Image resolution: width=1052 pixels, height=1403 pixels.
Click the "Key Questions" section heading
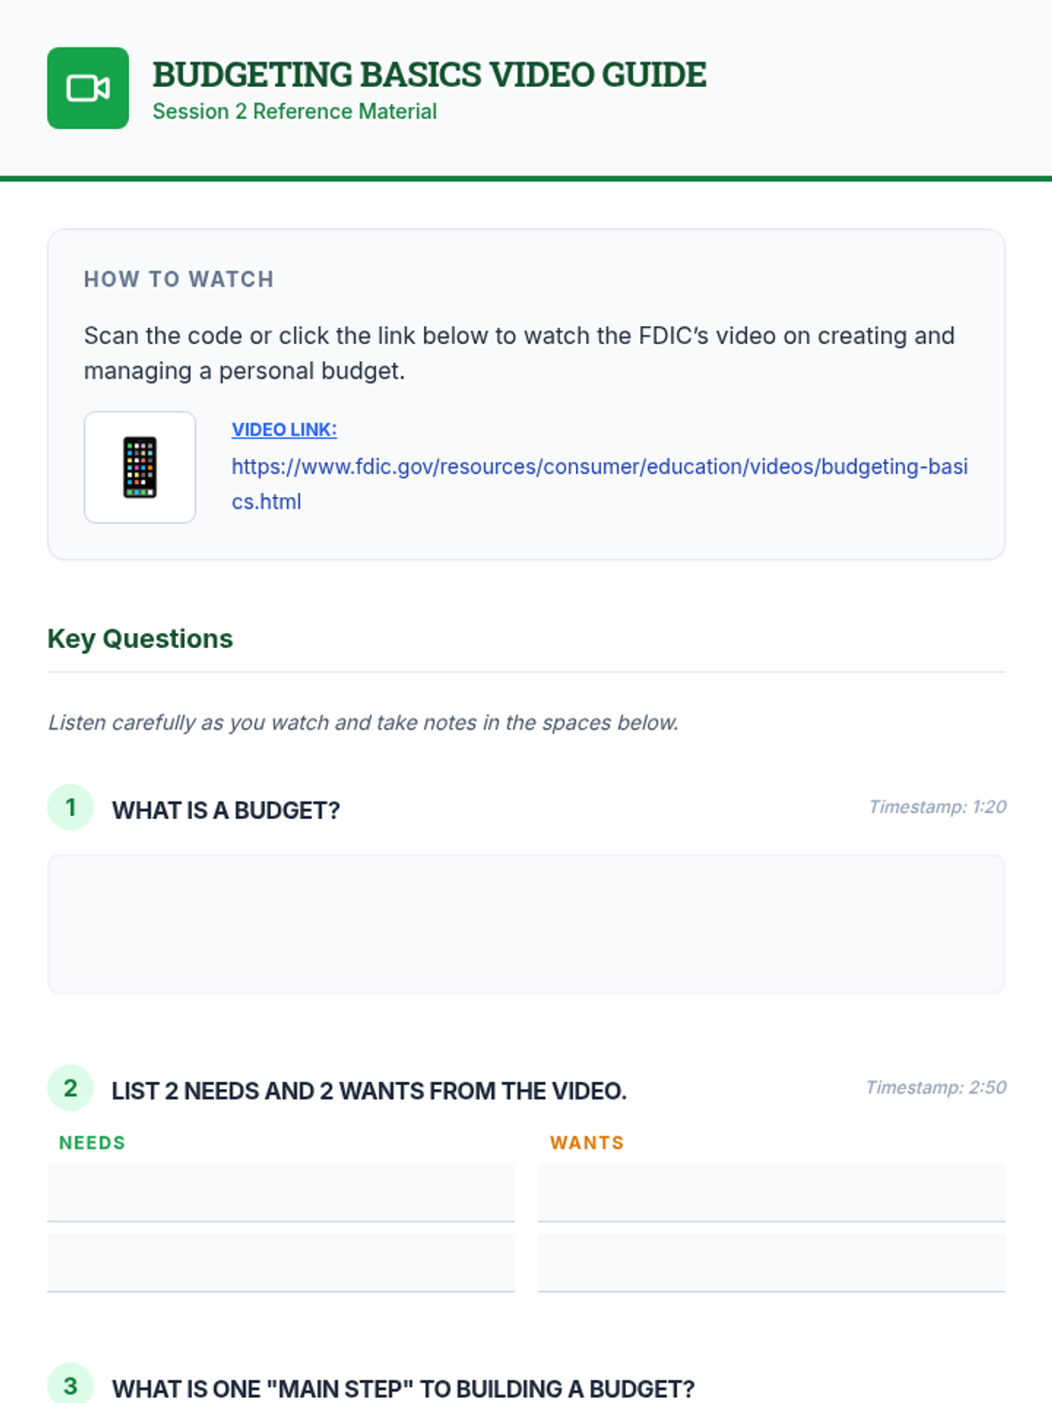pos(140,638)
